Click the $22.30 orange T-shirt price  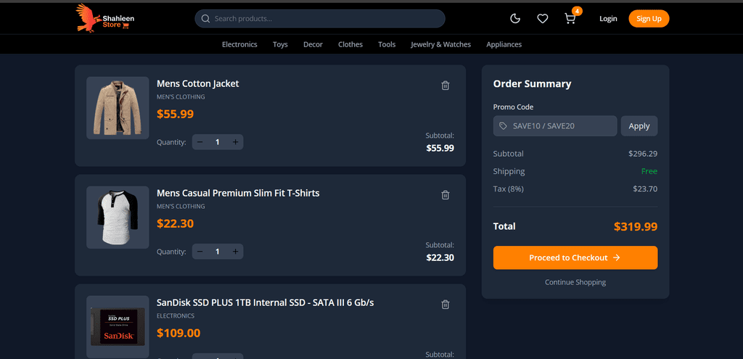(x=176, y=223)
